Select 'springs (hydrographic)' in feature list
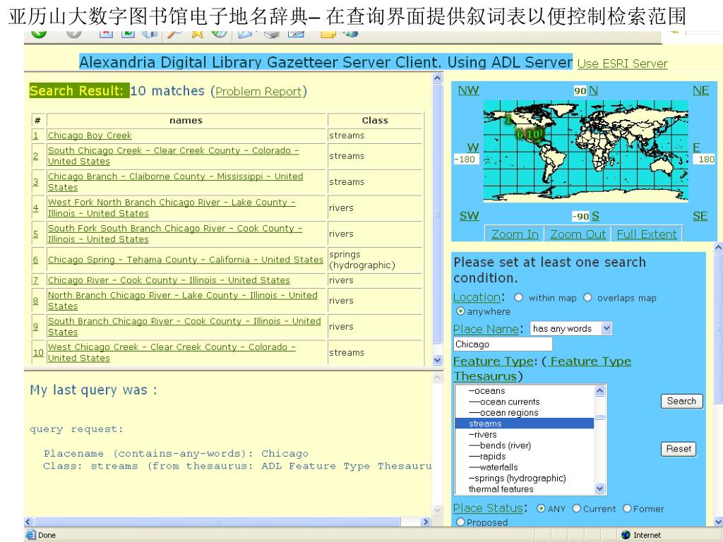Screen dimensions: 723x542 517,478
